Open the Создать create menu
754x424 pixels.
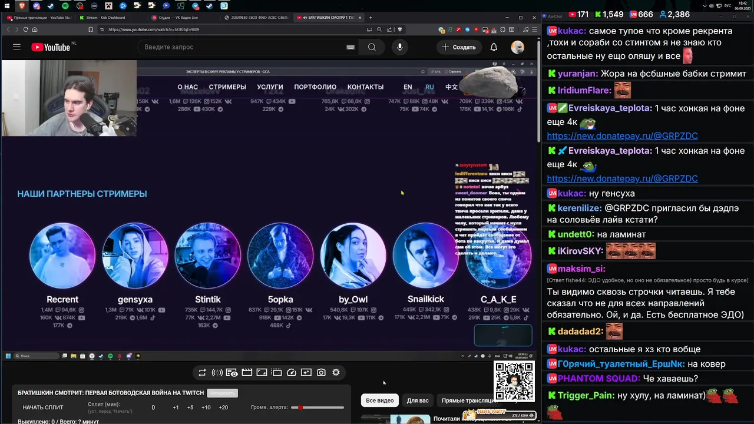pos(459,47)
